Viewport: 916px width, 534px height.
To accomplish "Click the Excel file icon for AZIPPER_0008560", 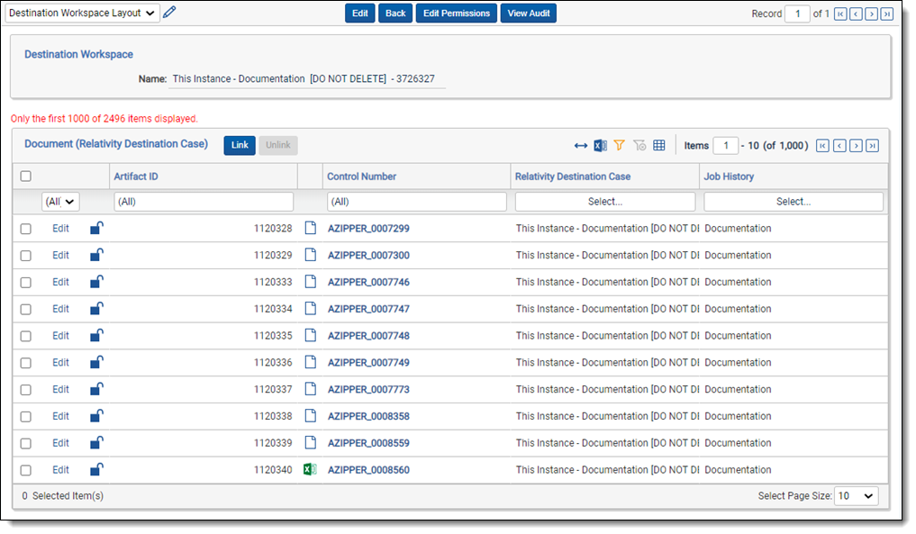I will point(310,469).
